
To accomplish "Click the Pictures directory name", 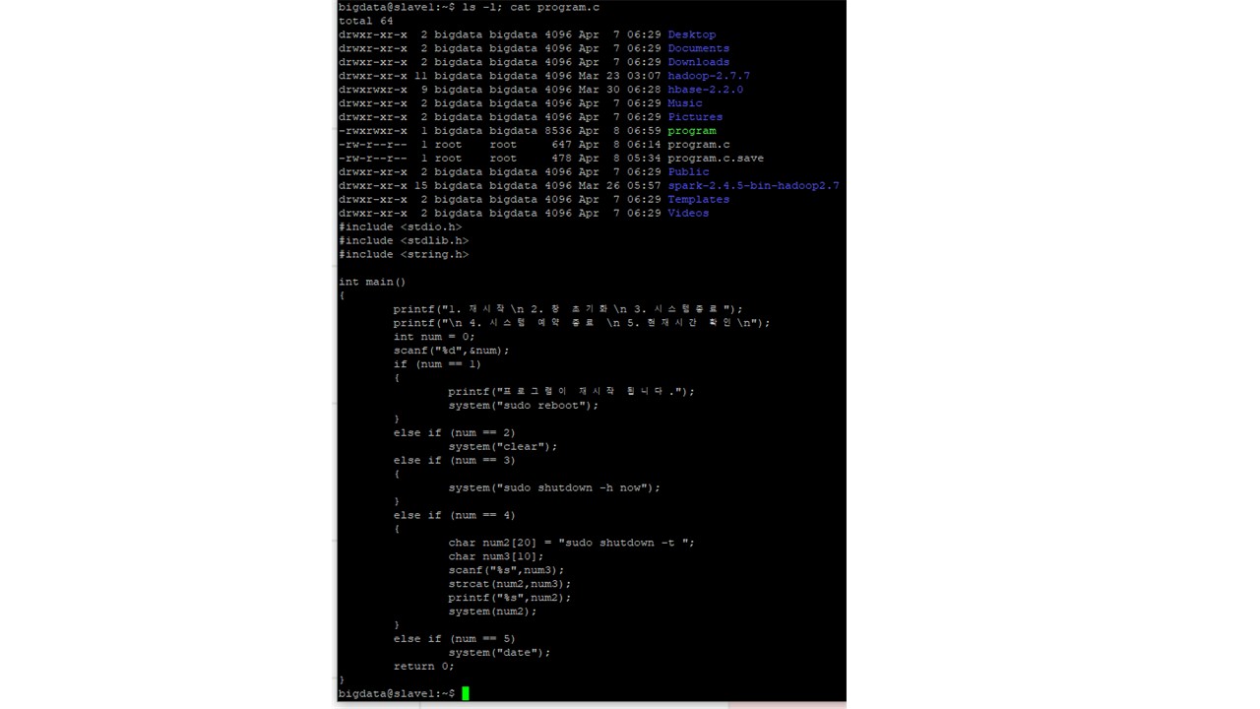I will (695, 117).
